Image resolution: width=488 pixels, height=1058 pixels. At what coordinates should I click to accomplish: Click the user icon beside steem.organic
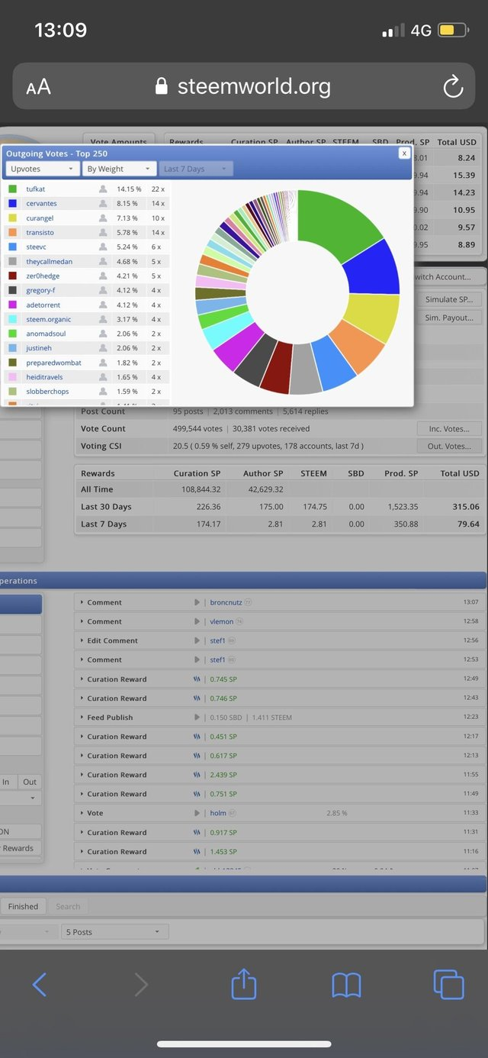[103, 319]
